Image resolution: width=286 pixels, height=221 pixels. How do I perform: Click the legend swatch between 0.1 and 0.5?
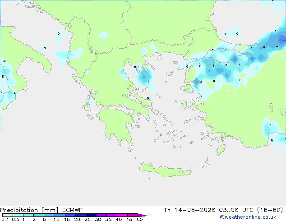8,215
